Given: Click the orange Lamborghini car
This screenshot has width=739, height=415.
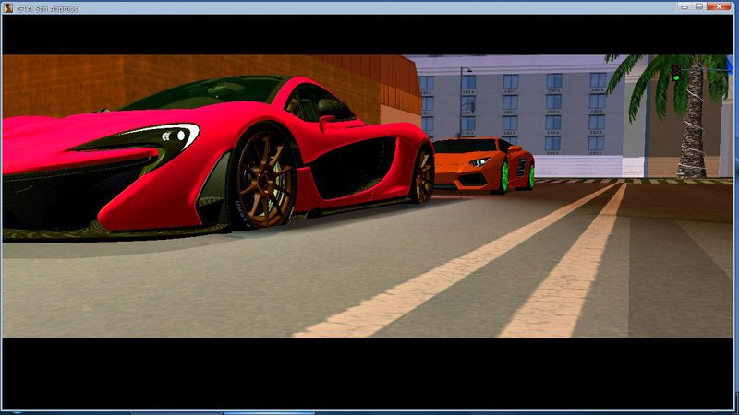Looking at the screenshot, I should pos(483,165).
